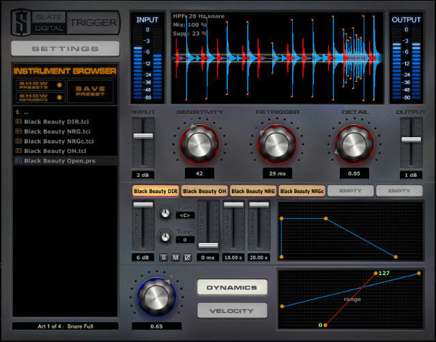Image resolution: width=436 pixels, height=342 pixels.
Task: Click the Release fader handle
Action: 259,205
